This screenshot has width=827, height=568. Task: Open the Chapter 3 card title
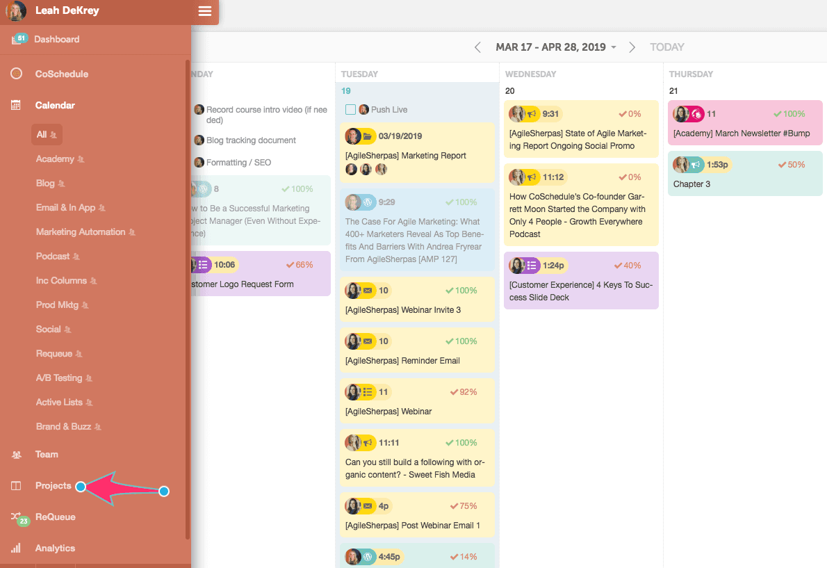(691, 184)
